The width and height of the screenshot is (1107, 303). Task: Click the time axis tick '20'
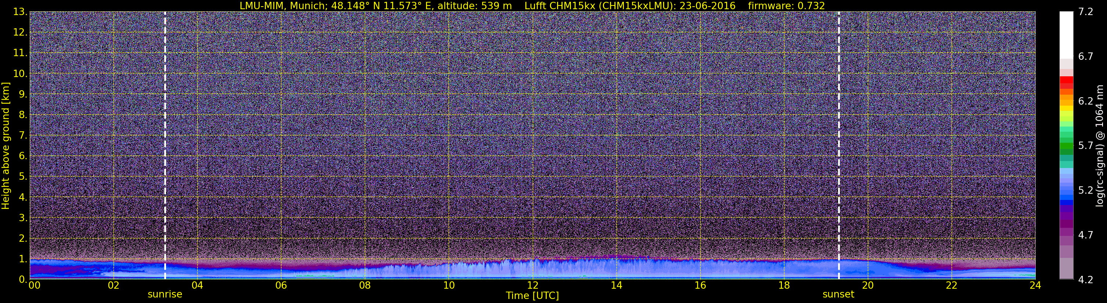pyautogui.click(x=868, y=285)
